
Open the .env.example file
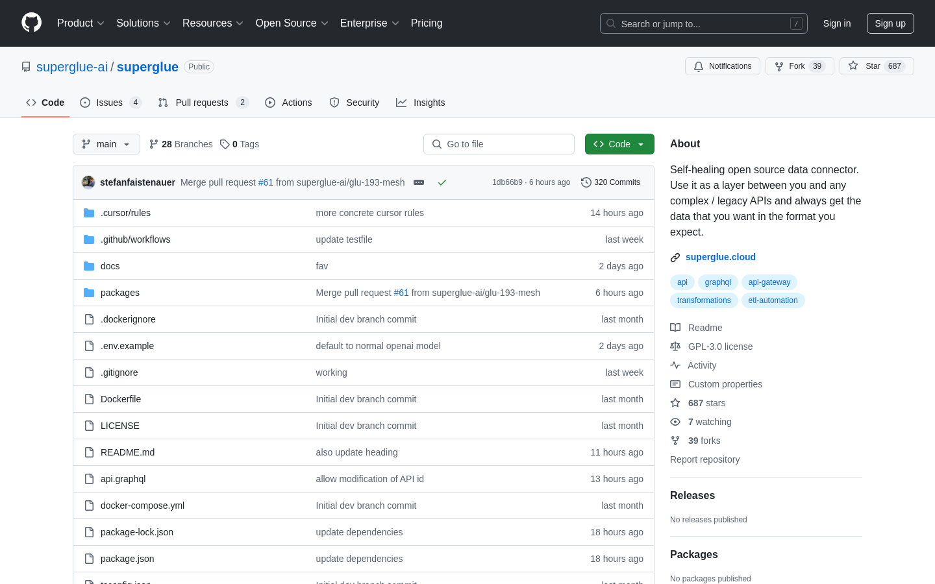(127, 346)
